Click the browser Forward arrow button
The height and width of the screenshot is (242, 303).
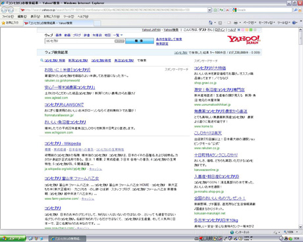(x=11, y=10)
